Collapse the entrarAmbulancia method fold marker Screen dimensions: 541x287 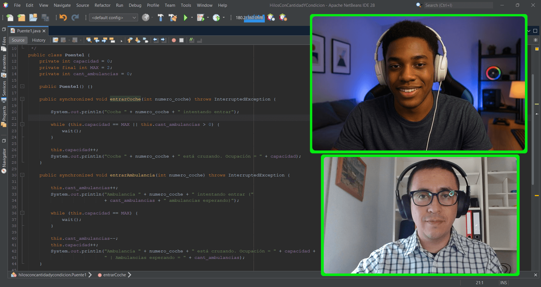[x=22, y=175]
